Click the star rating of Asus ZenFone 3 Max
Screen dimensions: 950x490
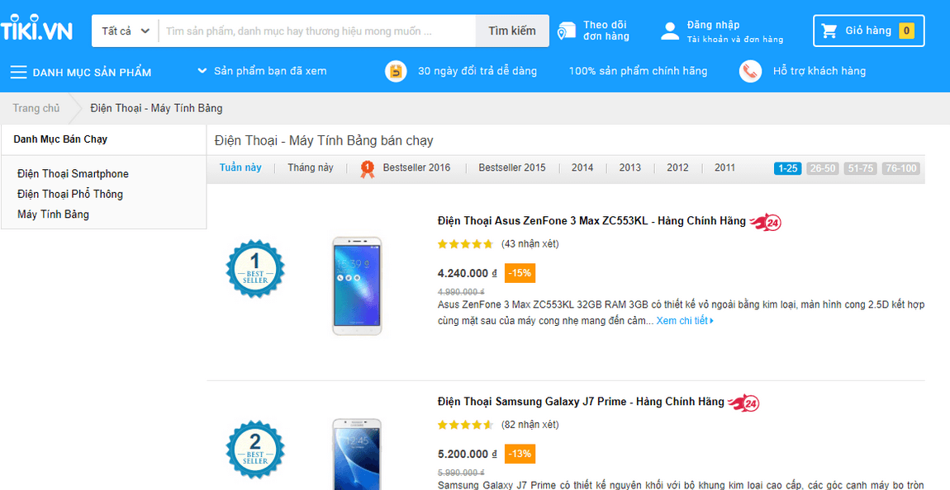(x=465, y=244)
